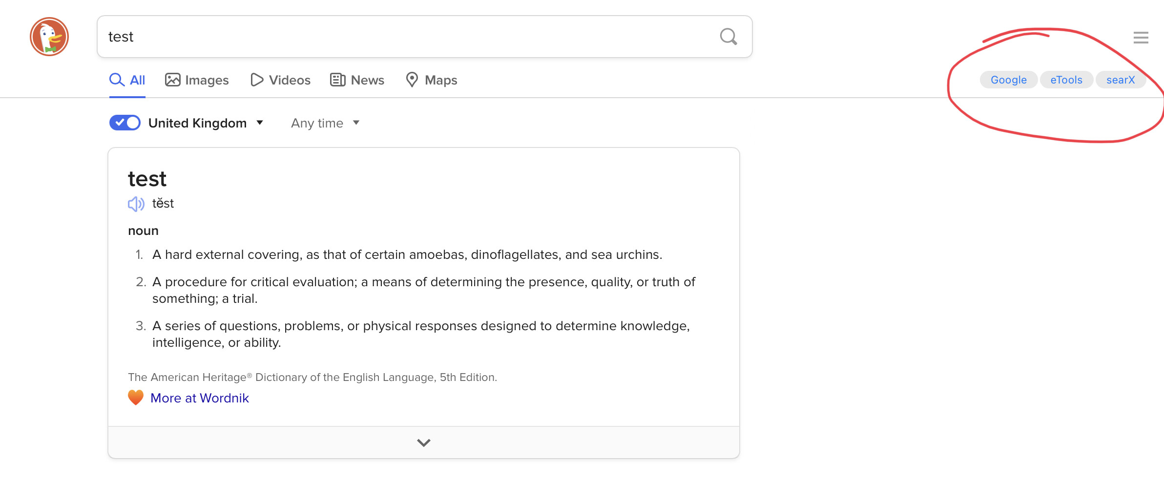Viewport: 1164px width, 484px height.
Task: Click the DuckDuckGo duck logo
Action: 49,37
